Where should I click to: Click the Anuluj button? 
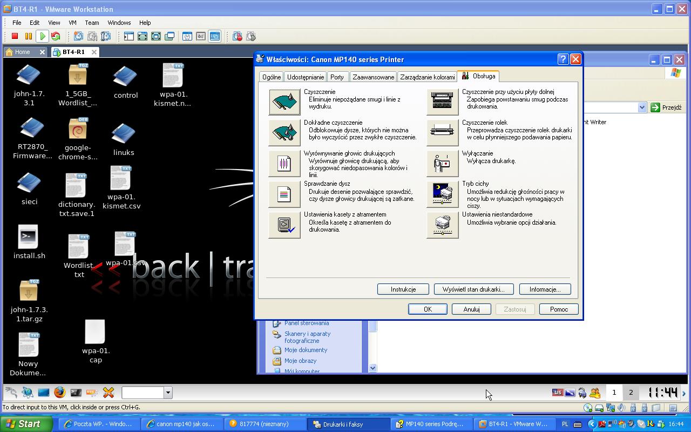click(471, 309)
